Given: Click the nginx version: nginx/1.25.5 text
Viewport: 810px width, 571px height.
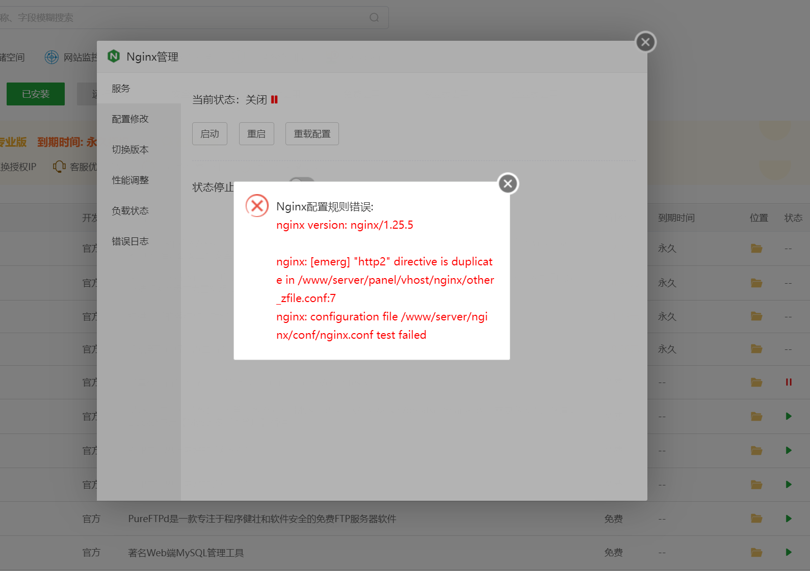Looking at the screenshot, I should [345, 225].
